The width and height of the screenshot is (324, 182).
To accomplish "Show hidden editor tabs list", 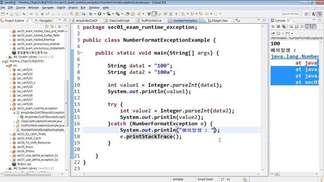I will (x=237, y=21).
